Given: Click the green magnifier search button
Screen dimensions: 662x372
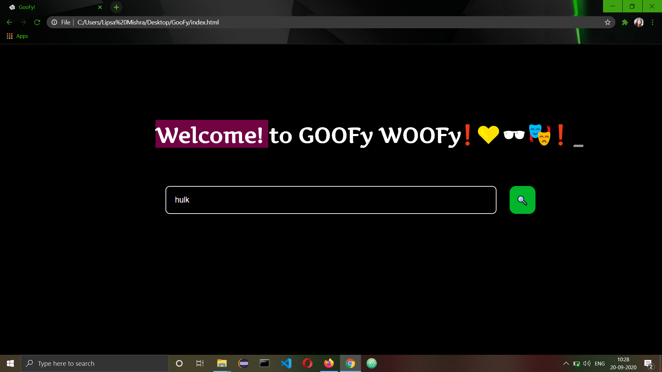Looking at the screenshot, I should (522, 200).
